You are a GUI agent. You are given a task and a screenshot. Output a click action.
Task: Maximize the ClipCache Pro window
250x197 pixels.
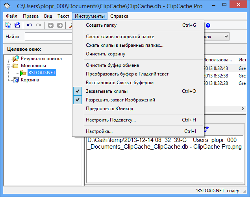(224, 5)
